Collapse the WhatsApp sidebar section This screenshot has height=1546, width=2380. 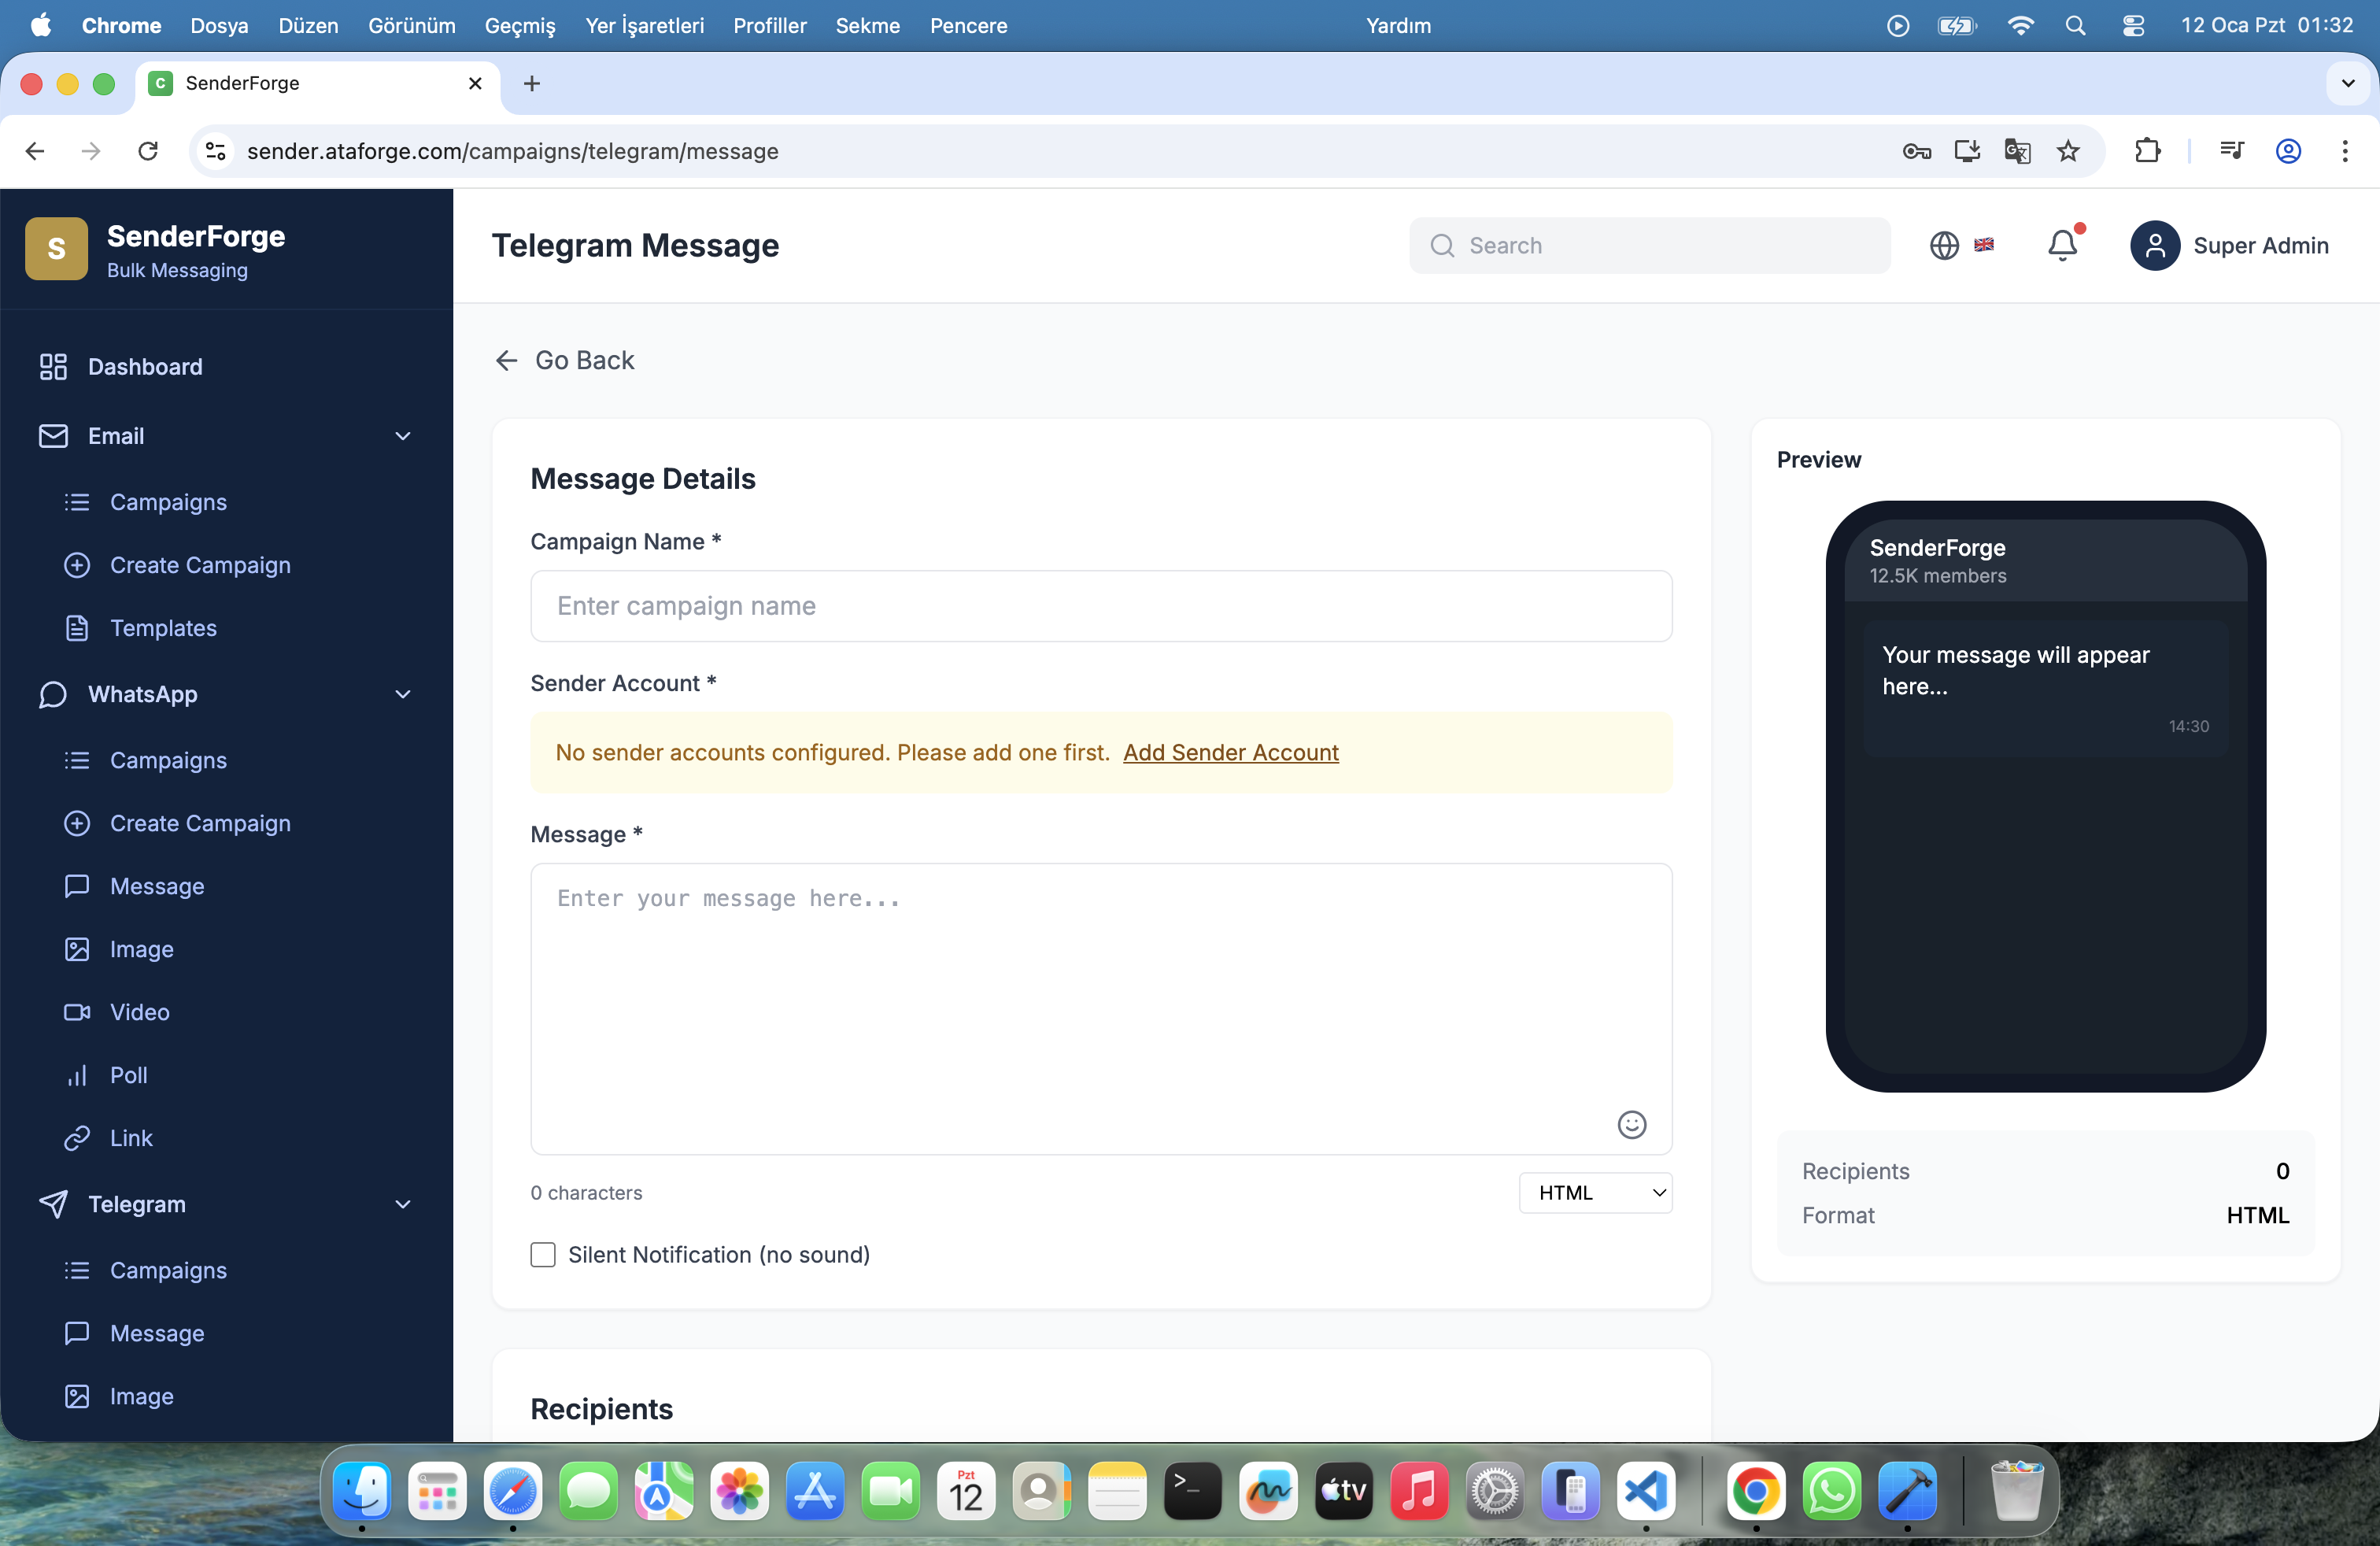(403, 694)
